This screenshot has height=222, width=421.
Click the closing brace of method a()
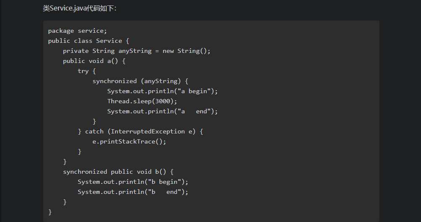65,162
